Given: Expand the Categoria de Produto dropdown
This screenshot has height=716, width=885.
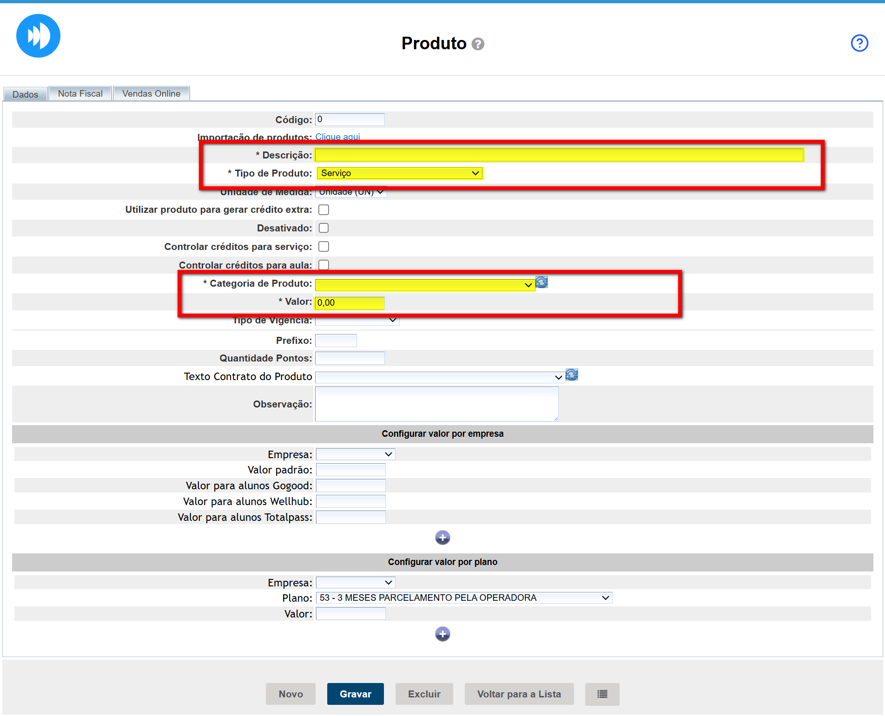Looking at the screenshot, I should tap(424, 285).
